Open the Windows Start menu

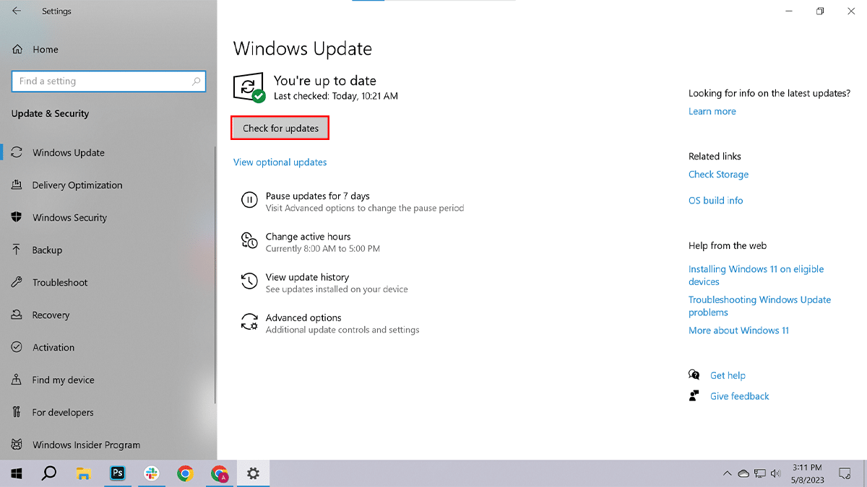pyautogui.click(x=16, y=473)
